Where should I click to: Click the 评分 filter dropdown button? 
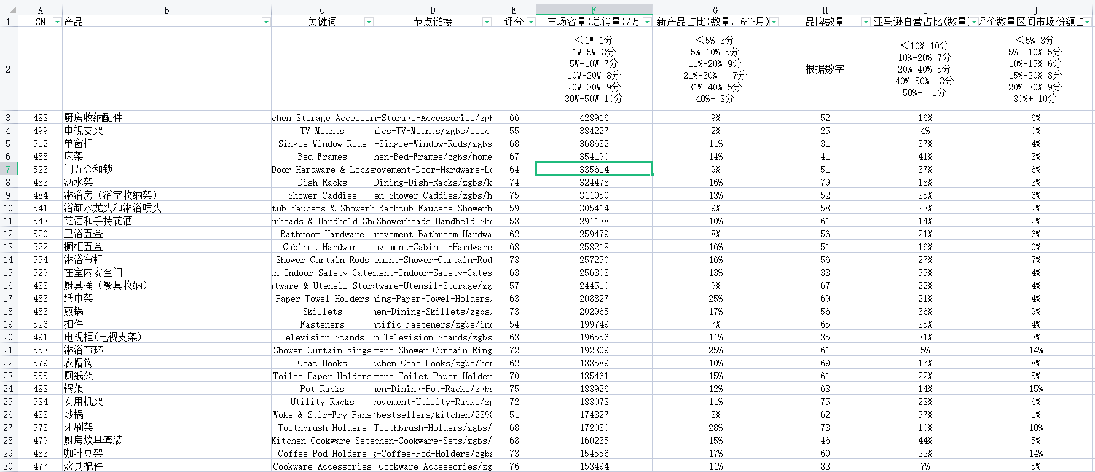pyautogui.click(x=531, y=22)
